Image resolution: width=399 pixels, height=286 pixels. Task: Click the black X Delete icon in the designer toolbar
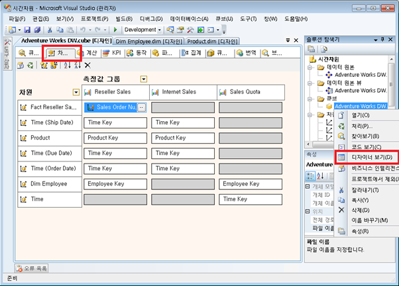point(87,66)
